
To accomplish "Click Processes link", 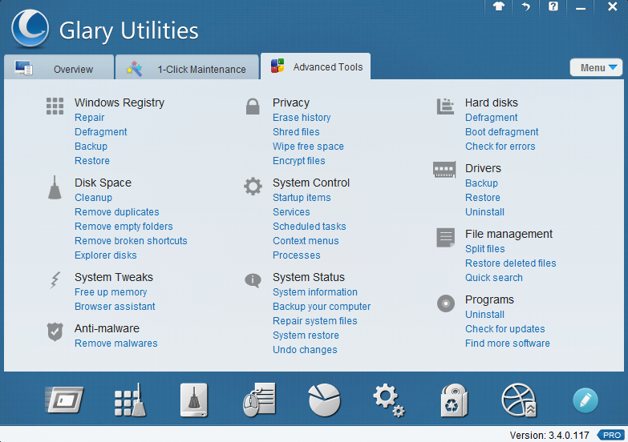I will (297, 255).
